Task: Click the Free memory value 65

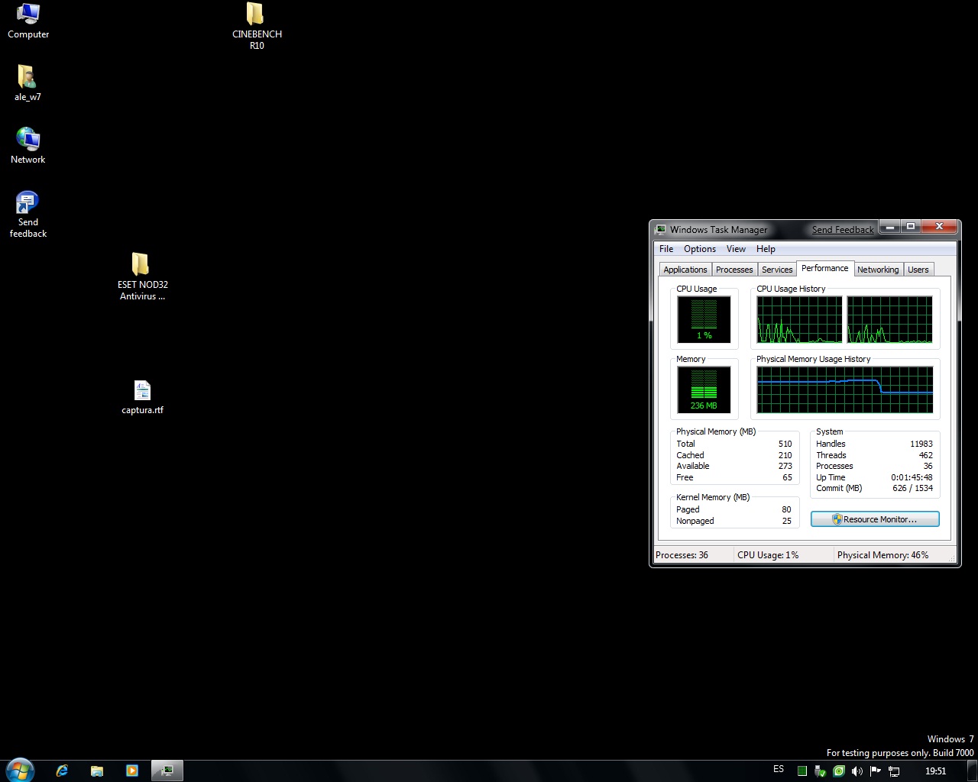Action: [788, 477]
